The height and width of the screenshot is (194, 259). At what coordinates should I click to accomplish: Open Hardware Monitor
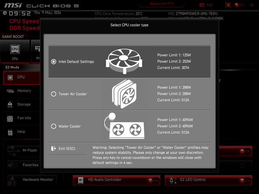point(32,180)
